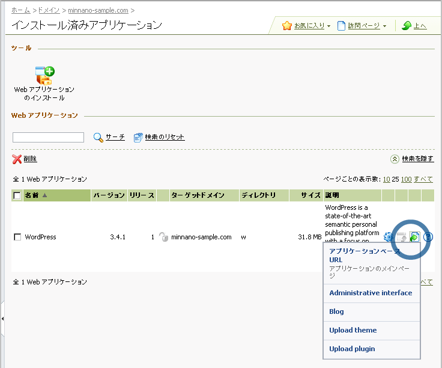Viewport: 442px width, 368px height.
Task: Click the Web application install icon
Action: pyautogui.click(x=44, y=76)
